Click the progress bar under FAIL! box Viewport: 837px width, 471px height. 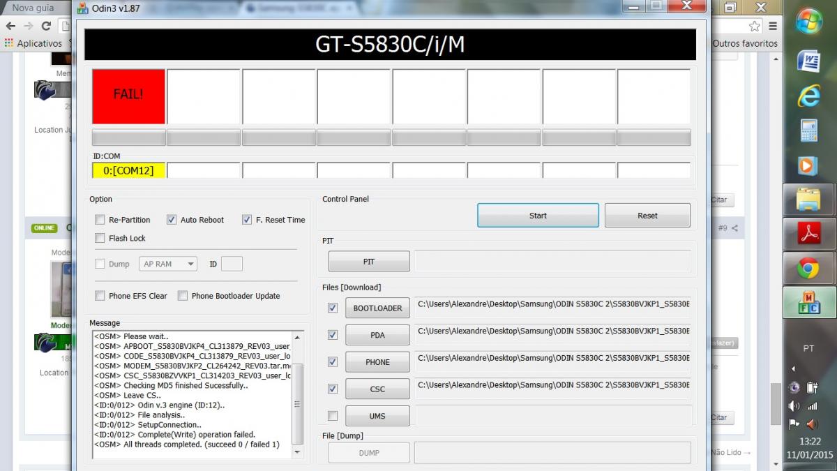point(129,137)
